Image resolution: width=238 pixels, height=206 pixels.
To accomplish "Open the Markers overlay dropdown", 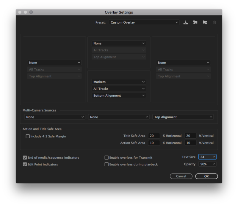I will coord(119,82).
